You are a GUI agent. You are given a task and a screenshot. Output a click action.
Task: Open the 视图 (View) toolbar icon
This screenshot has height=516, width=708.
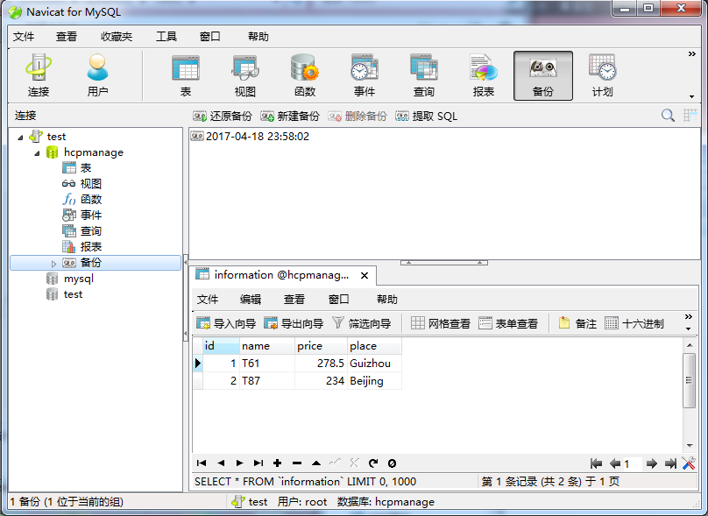pyautogui.click(x=244, y=75)
